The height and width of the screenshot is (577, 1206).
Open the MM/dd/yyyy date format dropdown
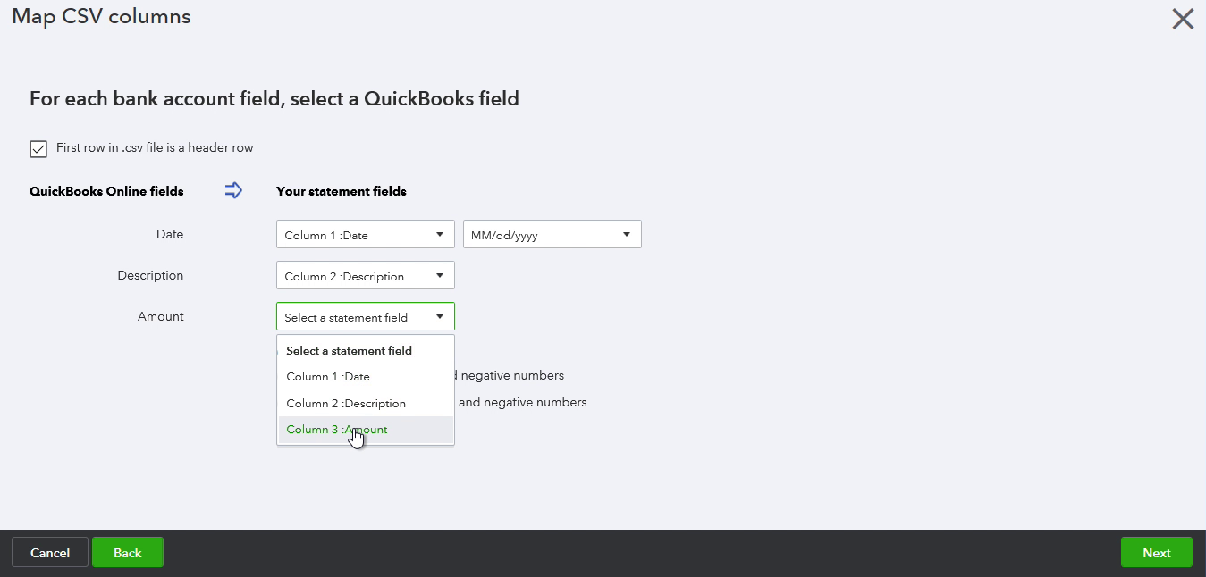click(552, 235)
